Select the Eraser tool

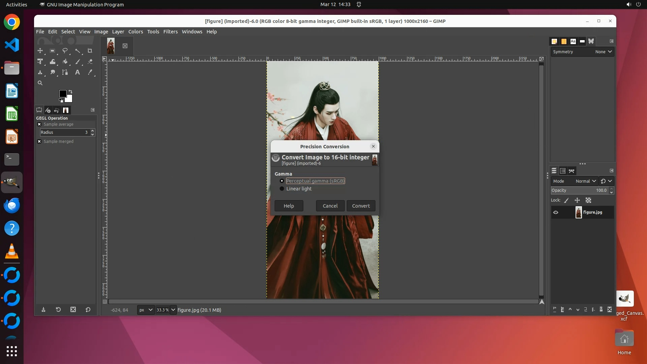[x=90, y=62]
